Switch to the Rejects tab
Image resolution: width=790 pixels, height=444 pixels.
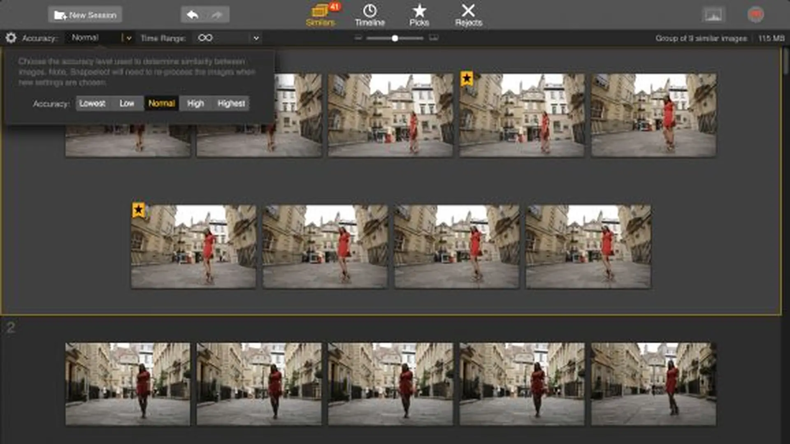coord(468,15)
